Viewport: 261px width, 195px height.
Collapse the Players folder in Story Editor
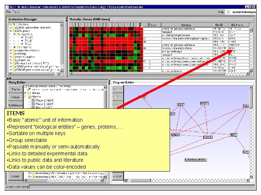(25, 97)
